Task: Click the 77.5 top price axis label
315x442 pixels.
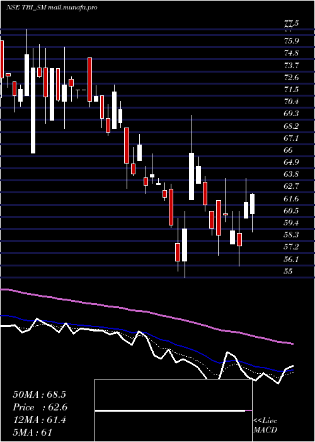Action: [x=292, y=24]
